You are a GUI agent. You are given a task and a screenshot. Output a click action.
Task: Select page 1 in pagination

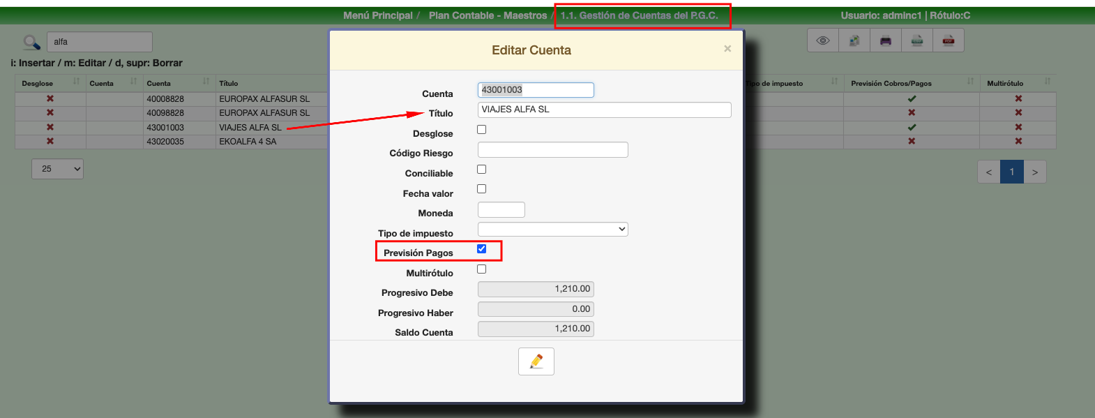click(x=1012, y=172)
